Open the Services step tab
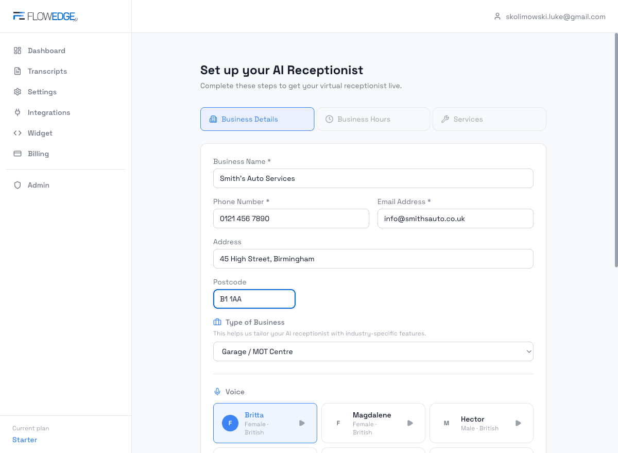618x453 pixels. click(x=488, y=119)
